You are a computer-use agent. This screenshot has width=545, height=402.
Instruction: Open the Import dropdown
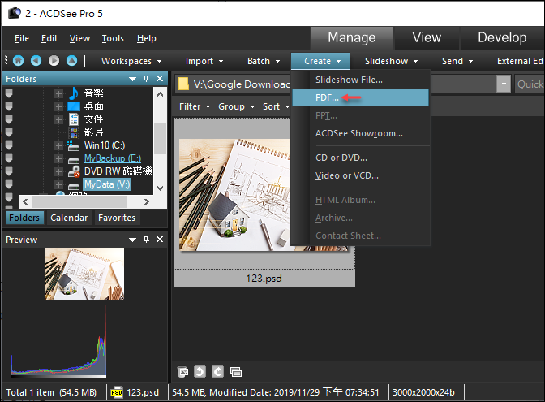204,61
